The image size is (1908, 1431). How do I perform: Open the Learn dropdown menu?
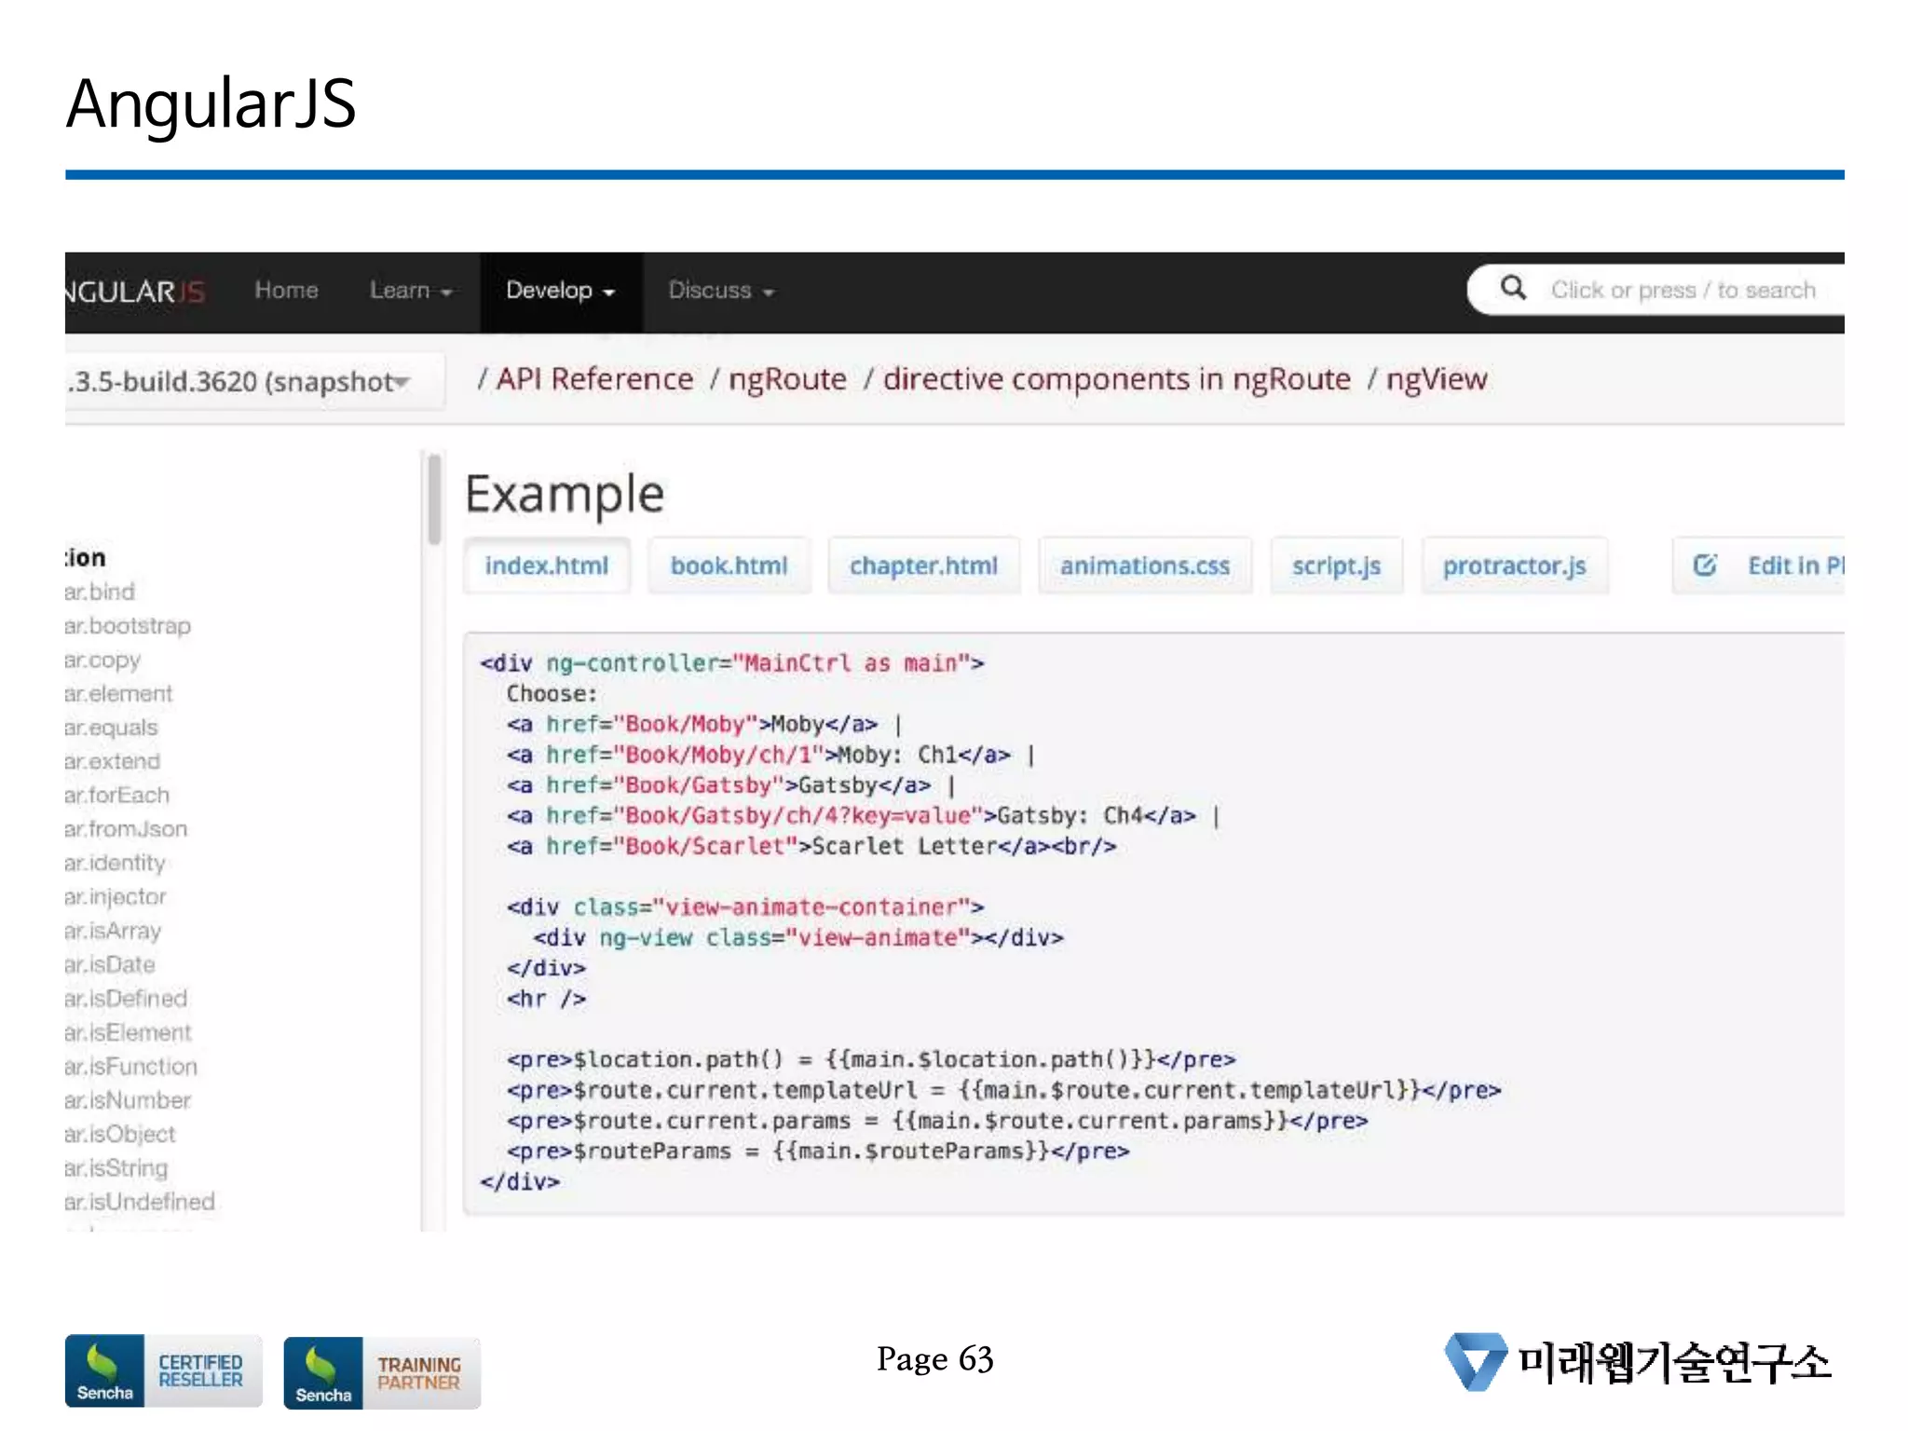coord(411,291)
